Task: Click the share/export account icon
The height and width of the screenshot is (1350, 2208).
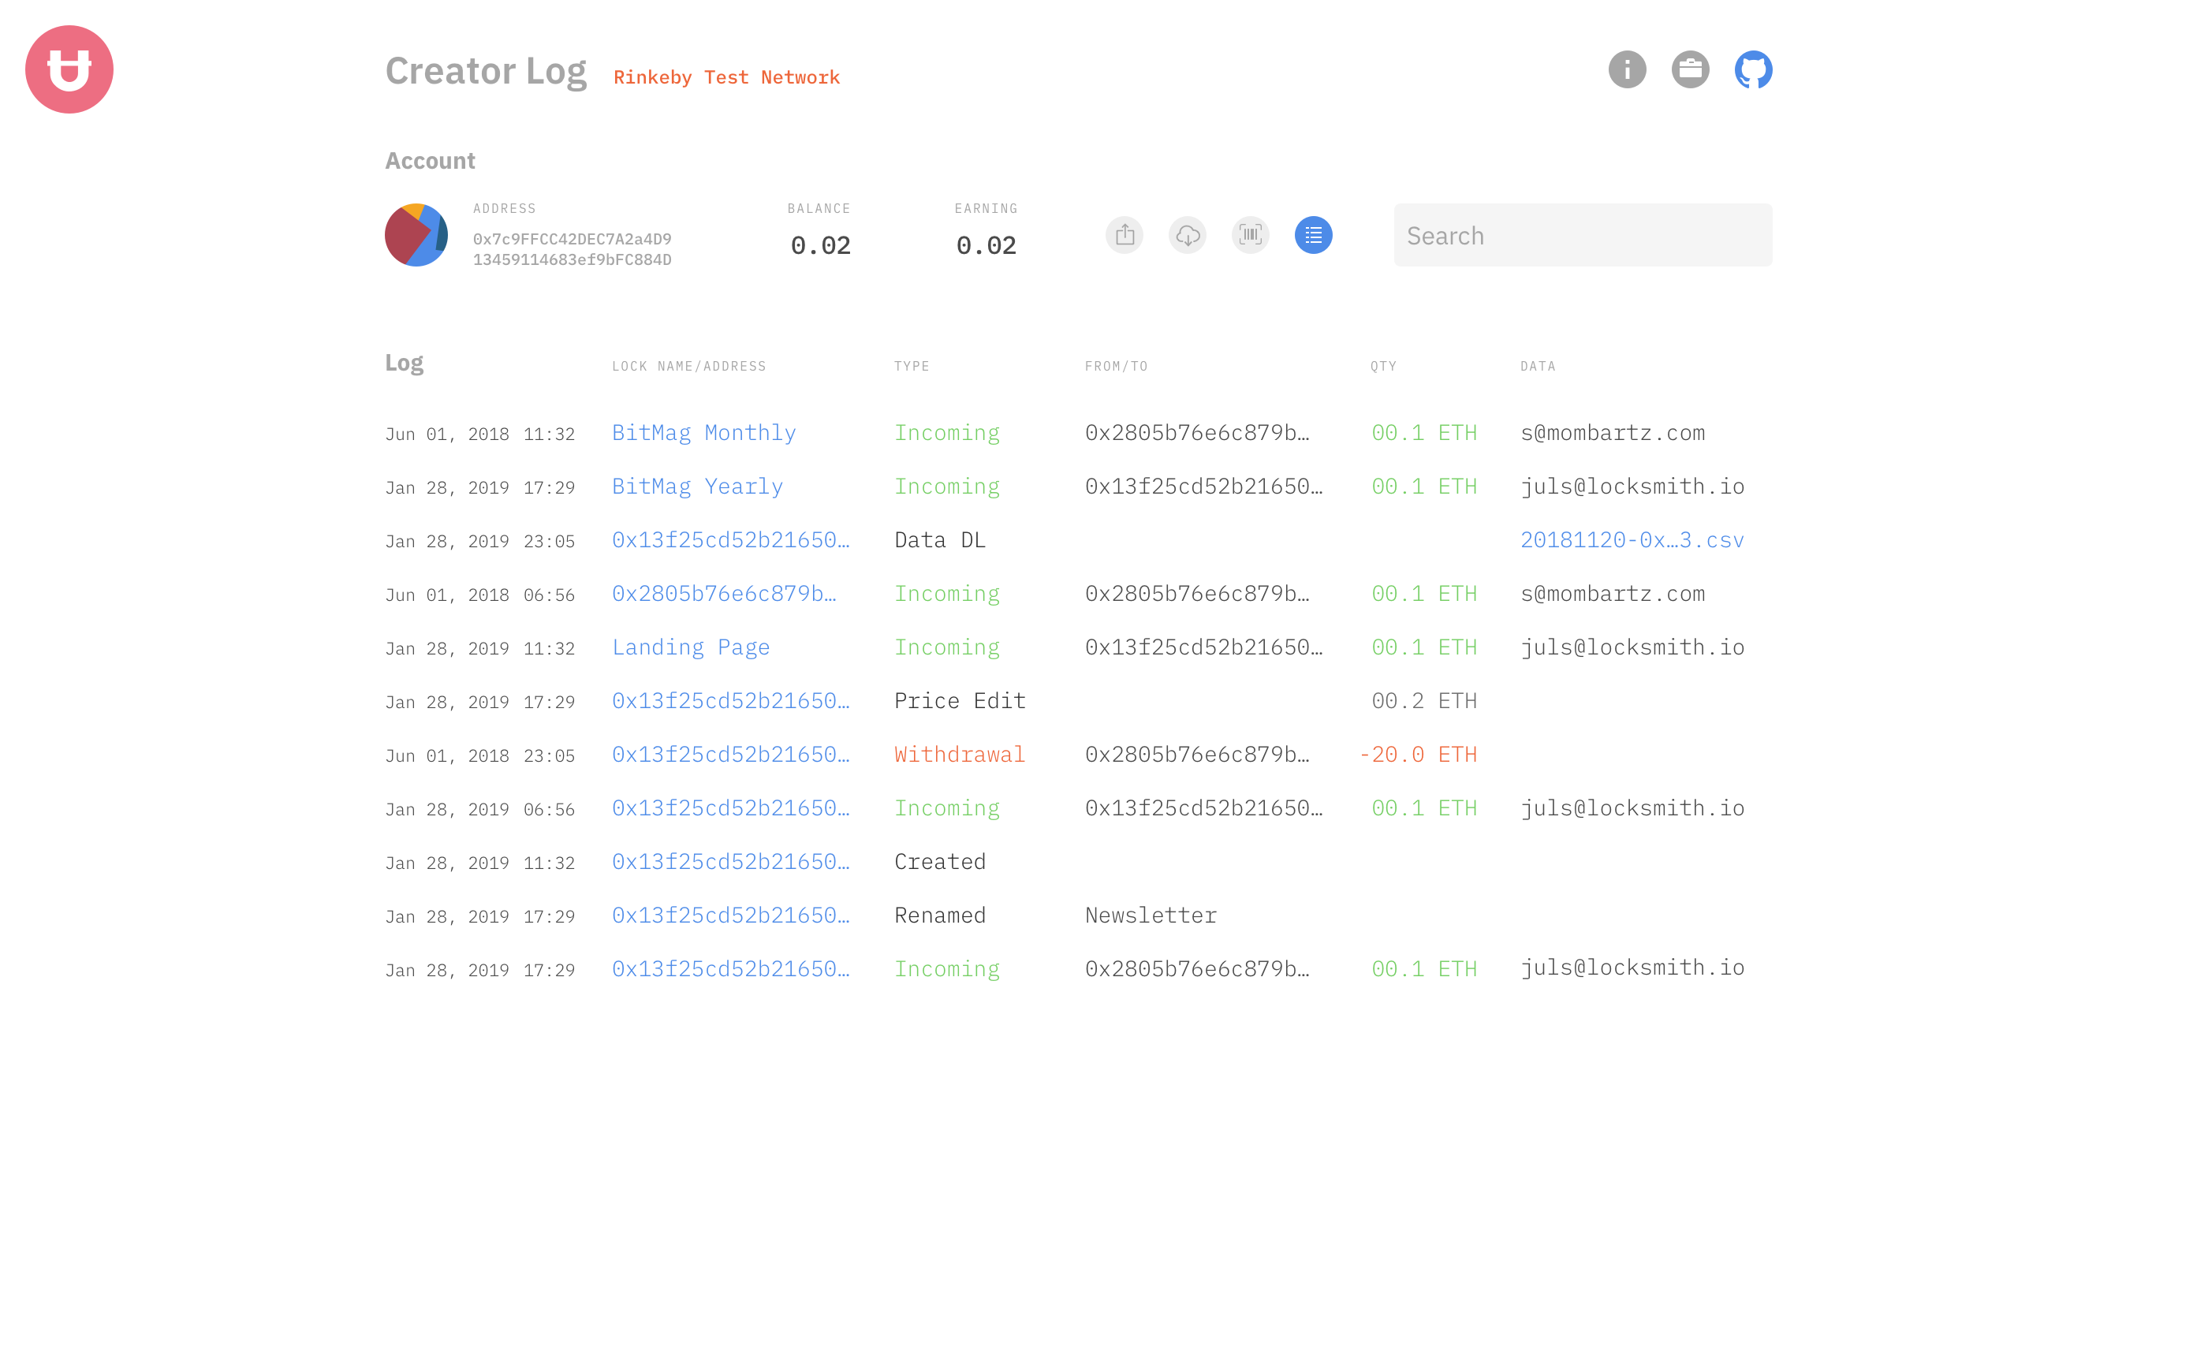Action: tap(1125, 235)
